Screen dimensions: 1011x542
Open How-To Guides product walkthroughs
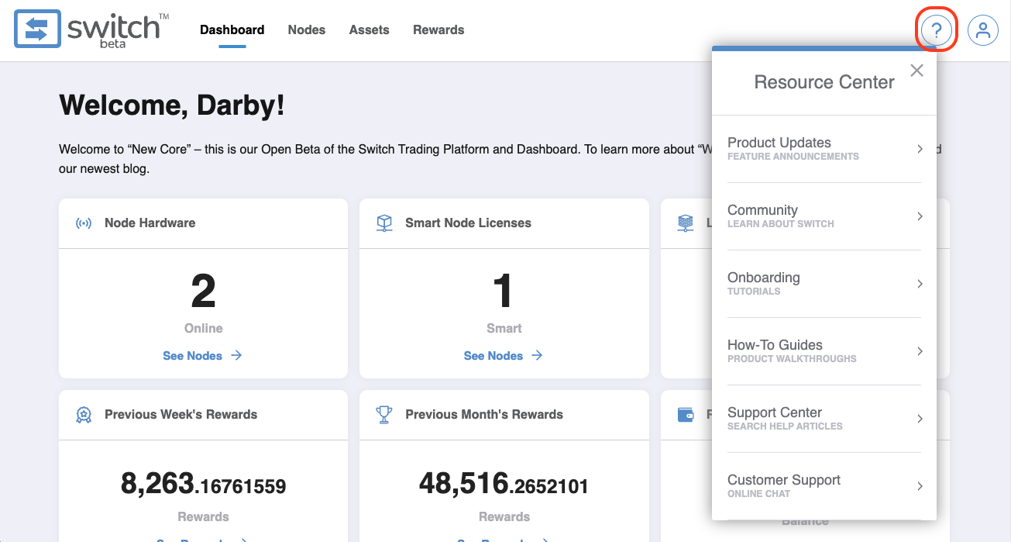click(x=824, y=351)
